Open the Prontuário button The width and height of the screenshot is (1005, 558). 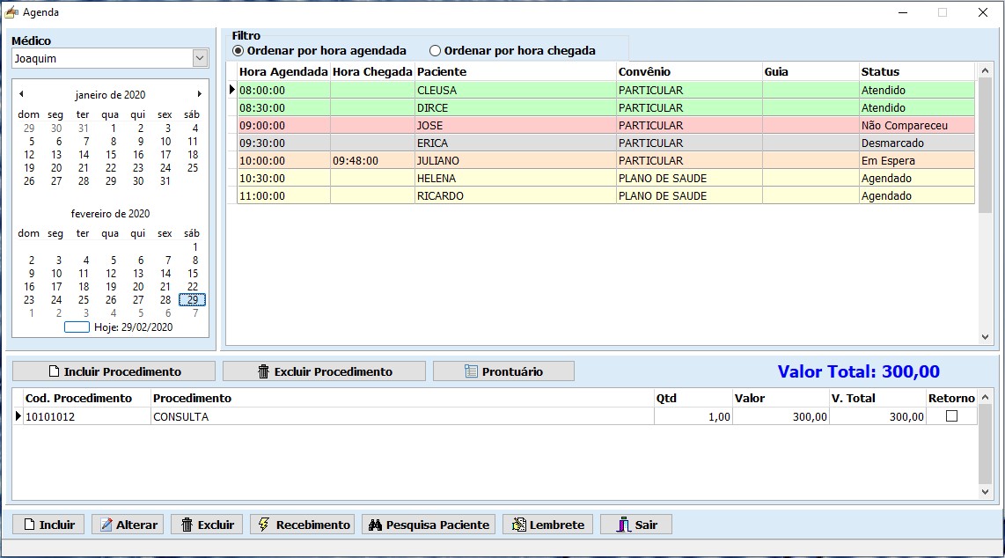click(x=503, y=371)
